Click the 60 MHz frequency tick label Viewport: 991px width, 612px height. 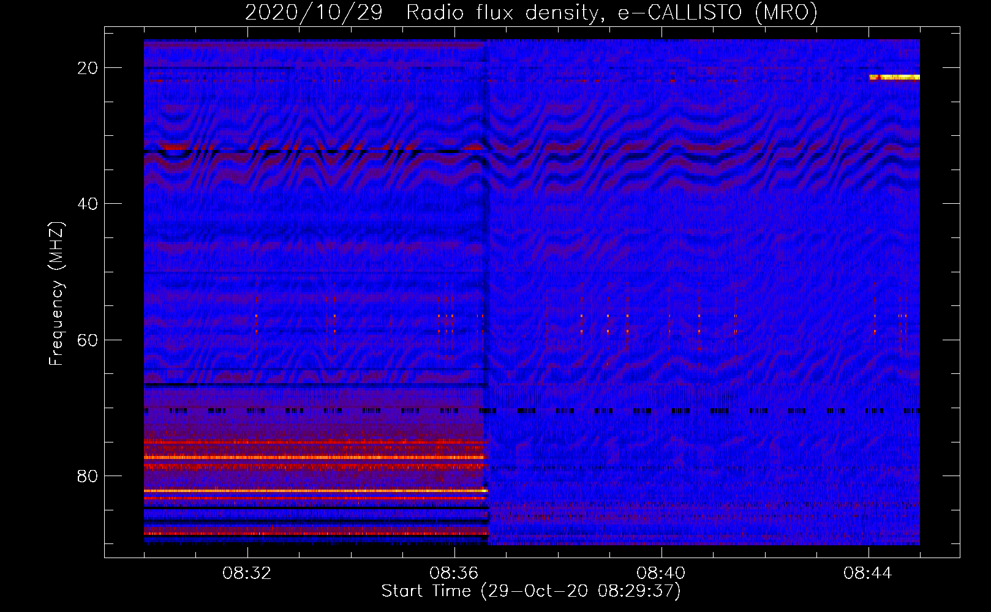click(x=88, y=340)
